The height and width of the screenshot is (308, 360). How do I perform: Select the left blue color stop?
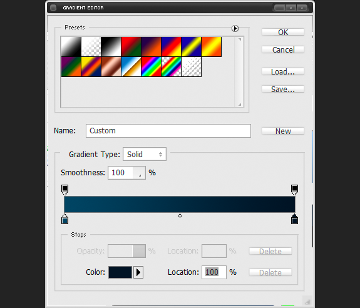(x=64, y=218)
